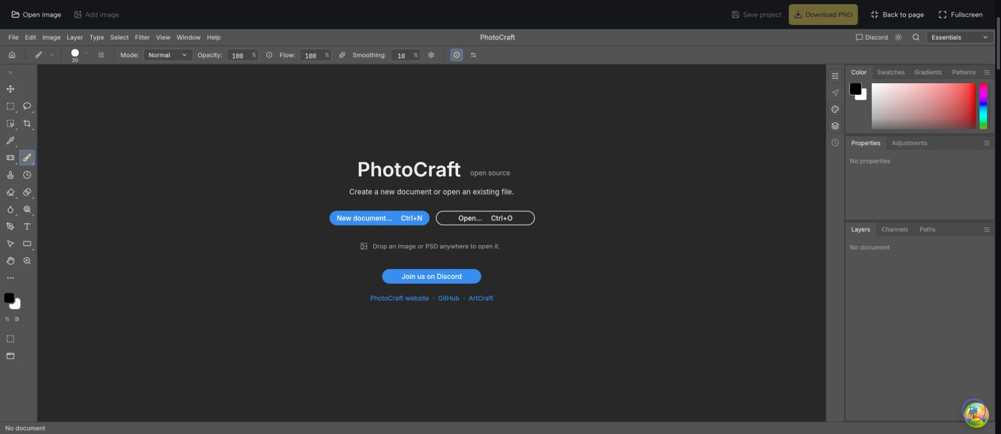
Task: Select the Brush tool in the tools panel
Action: pyautogui.click(x=27, y=158)
